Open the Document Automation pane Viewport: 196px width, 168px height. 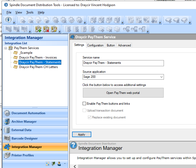[x=35, y=113]
